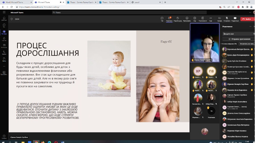
Task: Open Команды (Teams) in left sidebar
Action: (x=4, y=32)
